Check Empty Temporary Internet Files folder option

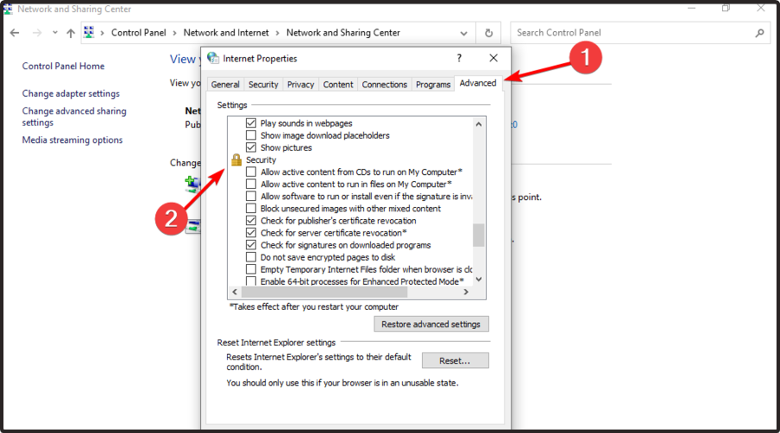point(251,269)
